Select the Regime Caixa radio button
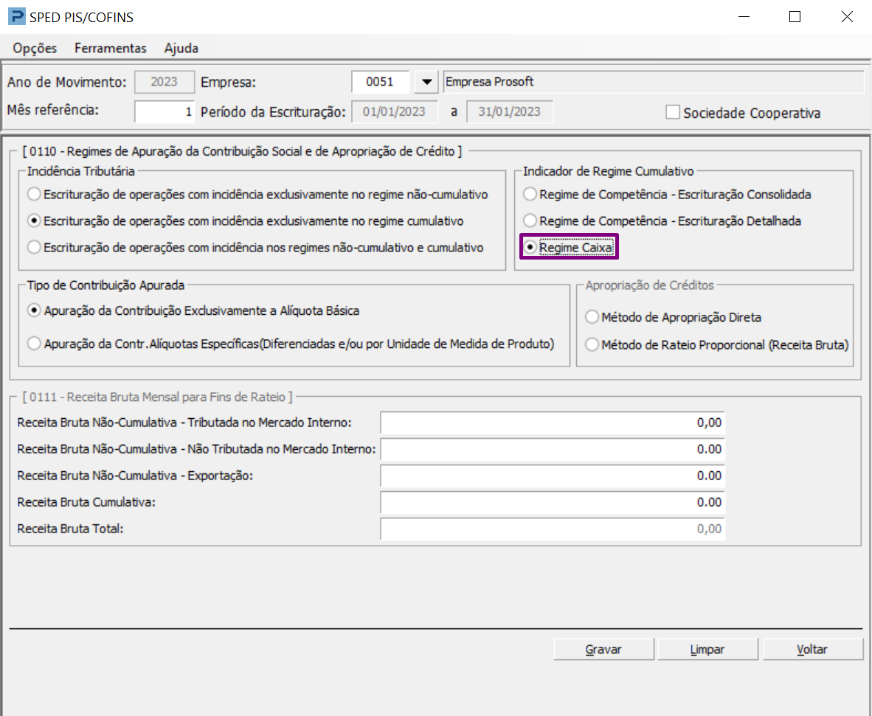Viewport: 872px width, 716px height. click(x=530, y=248)
